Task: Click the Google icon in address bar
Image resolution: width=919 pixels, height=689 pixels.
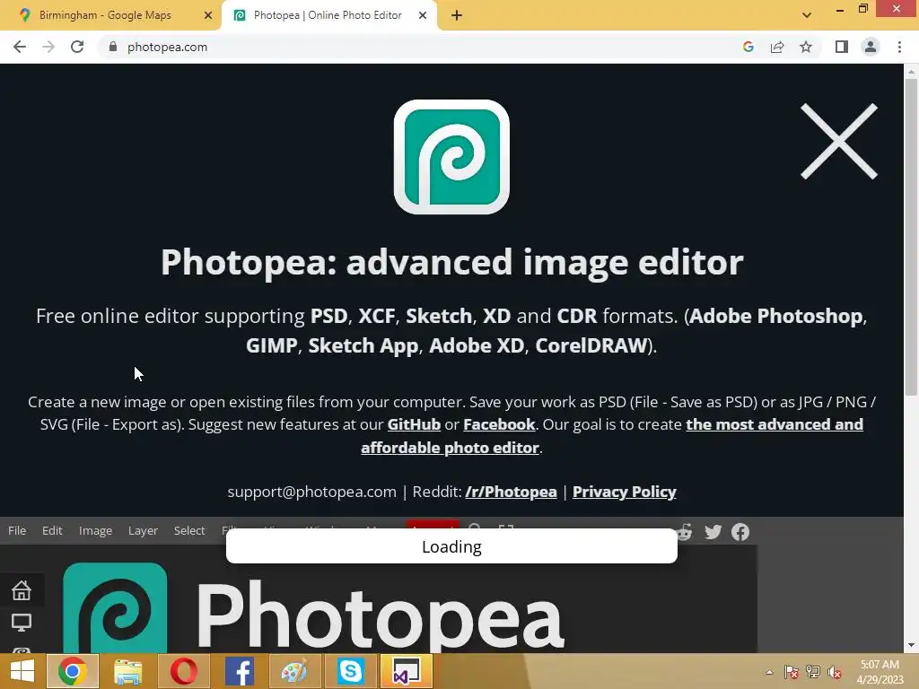Action: tap(748, 47)
